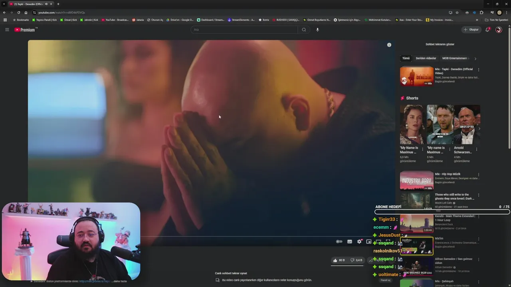Open the browser home page button
This screenshot has height=287, width=511.
(26, 12)
